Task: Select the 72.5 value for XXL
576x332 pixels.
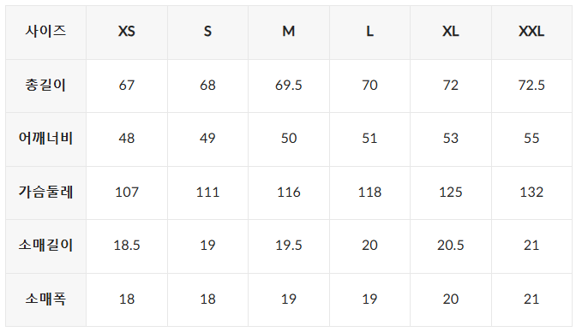Action: coord(531,86)
